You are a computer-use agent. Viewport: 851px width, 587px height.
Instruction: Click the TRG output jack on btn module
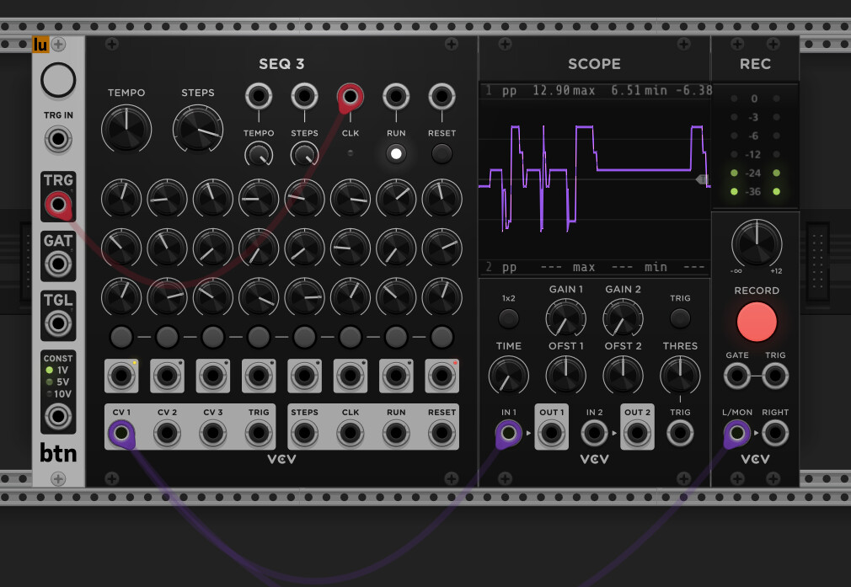pyautogui.click(x=57, y=204)
